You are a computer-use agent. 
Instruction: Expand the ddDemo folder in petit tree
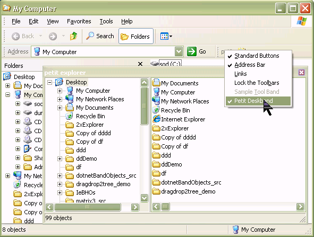(60, 159)
